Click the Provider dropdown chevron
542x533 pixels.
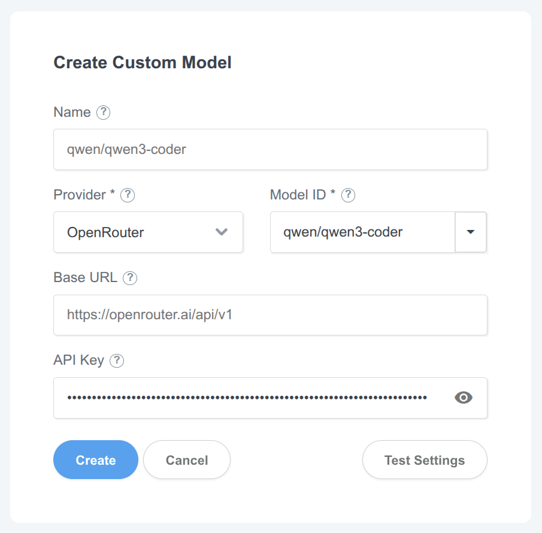222,232
